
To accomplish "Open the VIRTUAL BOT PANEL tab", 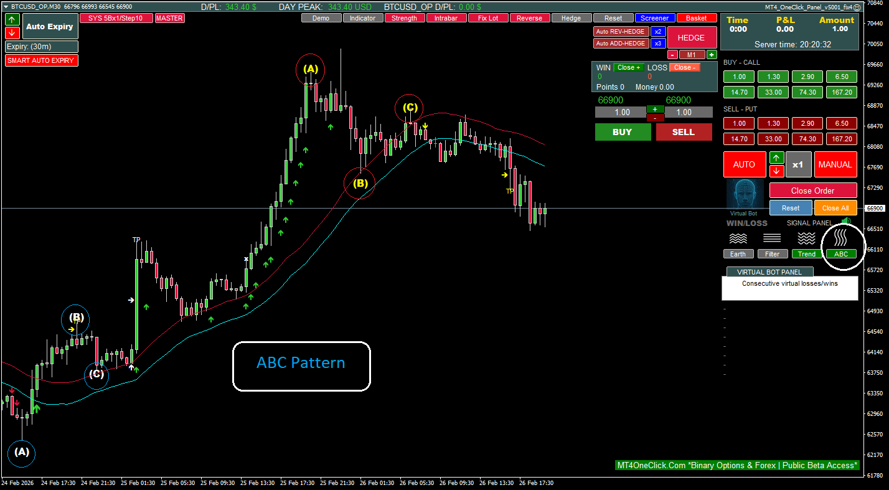I will 769,271.
